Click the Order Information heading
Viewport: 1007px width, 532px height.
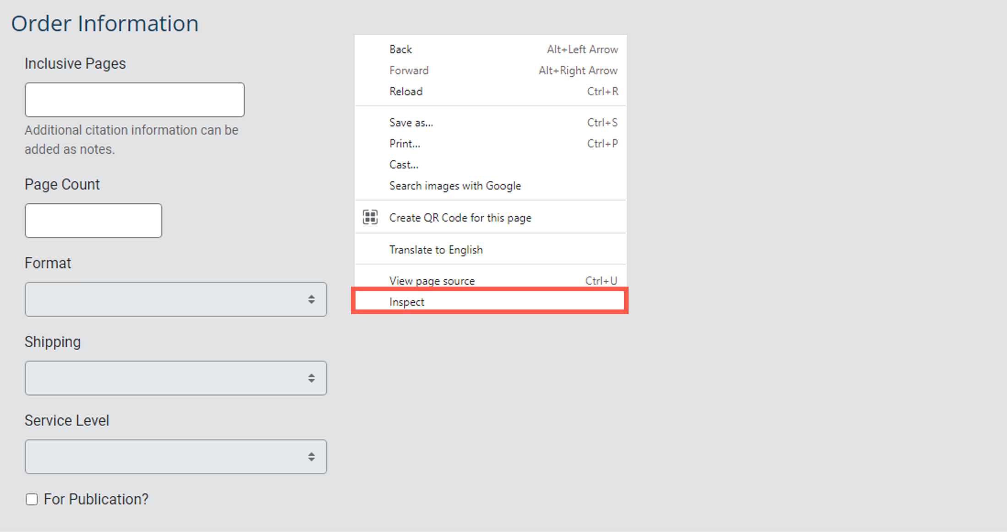[x=104, y=23]
